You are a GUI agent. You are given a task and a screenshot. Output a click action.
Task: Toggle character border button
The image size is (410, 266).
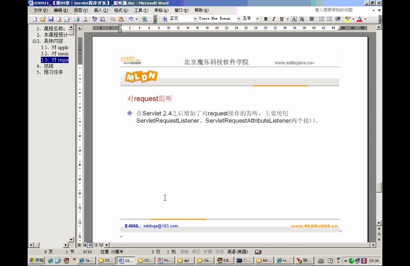[294, 19]
